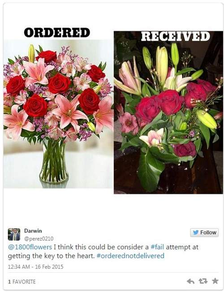This screenshot has height=292, width=224.
Task: Click the central pink lily in ordered bouquet
Action: (x=69, y=112)
